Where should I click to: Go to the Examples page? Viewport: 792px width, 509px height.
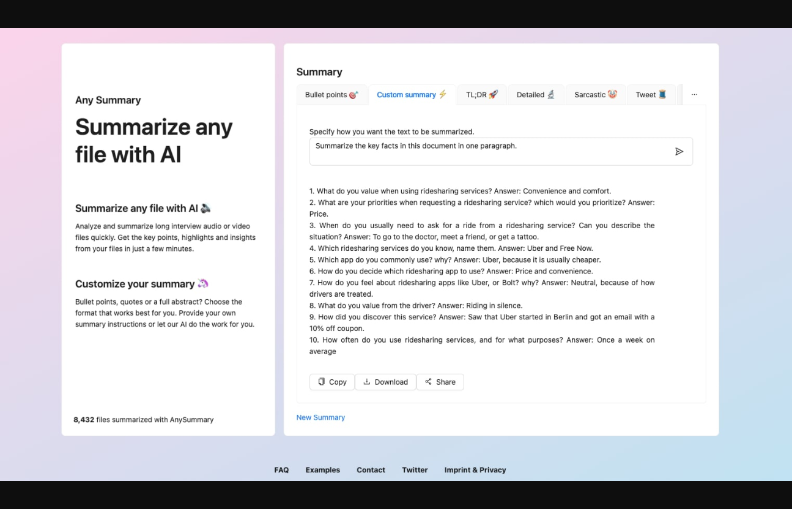[x=322, y=470]
